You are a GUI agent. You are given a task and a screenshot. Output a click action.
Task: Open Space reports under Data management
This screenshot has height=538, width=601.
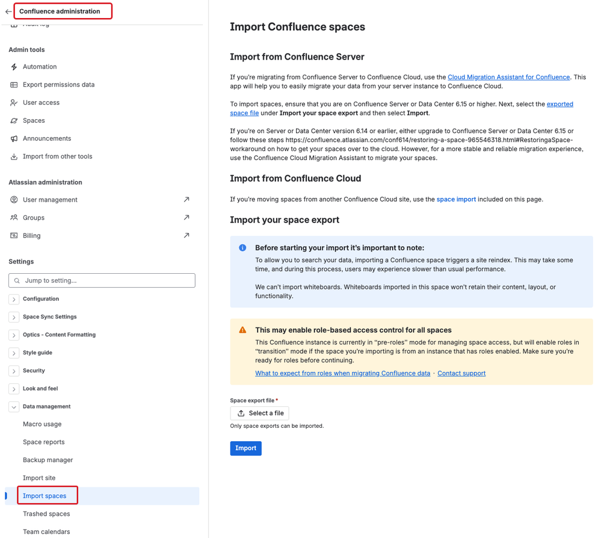pos(44,442)
